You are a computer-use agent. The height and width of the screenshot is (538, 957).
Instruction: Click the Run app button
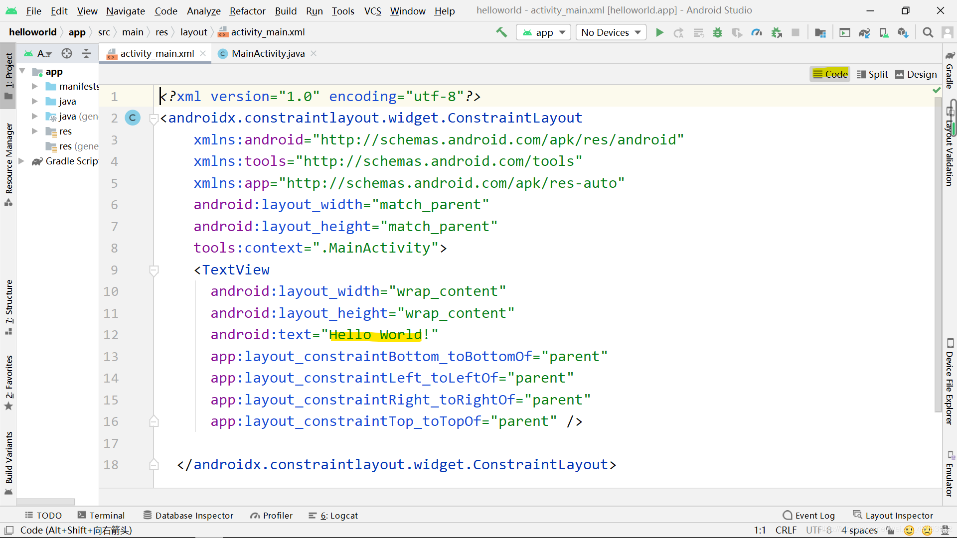659,31
